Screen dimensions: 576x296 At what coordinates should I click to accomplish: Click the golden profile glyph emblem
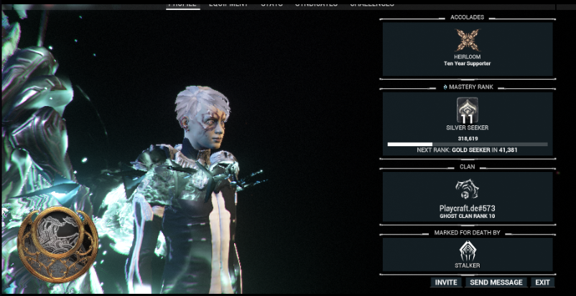point(57,244)
